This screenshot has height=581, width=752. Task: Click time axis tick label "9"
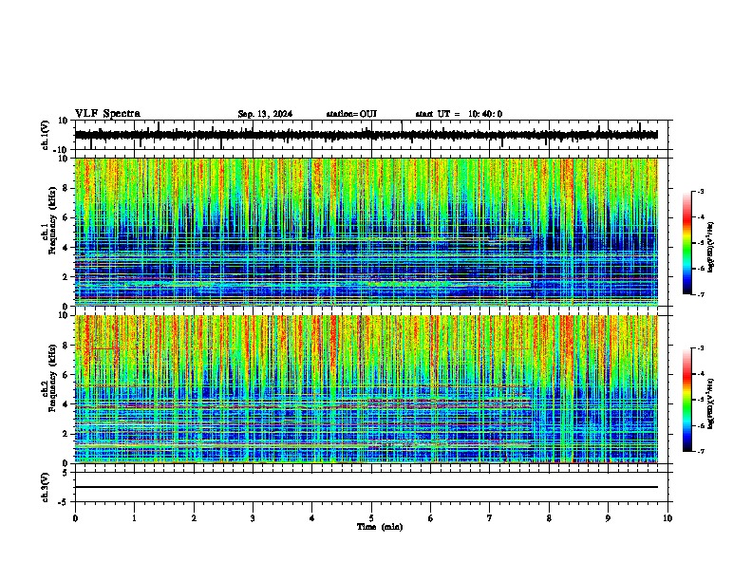608,518
